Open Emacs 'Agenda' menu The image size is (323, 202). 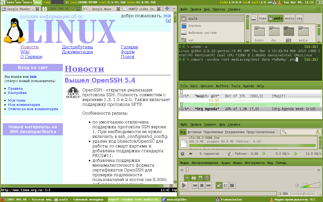point(249,86)
